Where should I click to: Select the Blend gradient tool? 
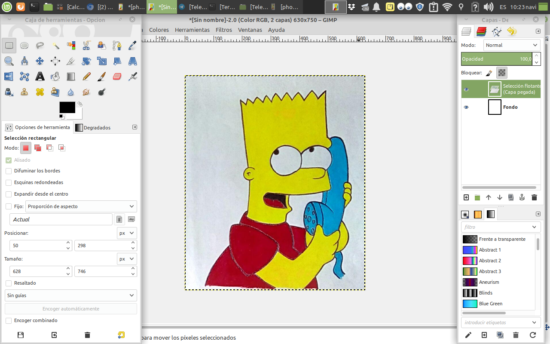(71, 76)
